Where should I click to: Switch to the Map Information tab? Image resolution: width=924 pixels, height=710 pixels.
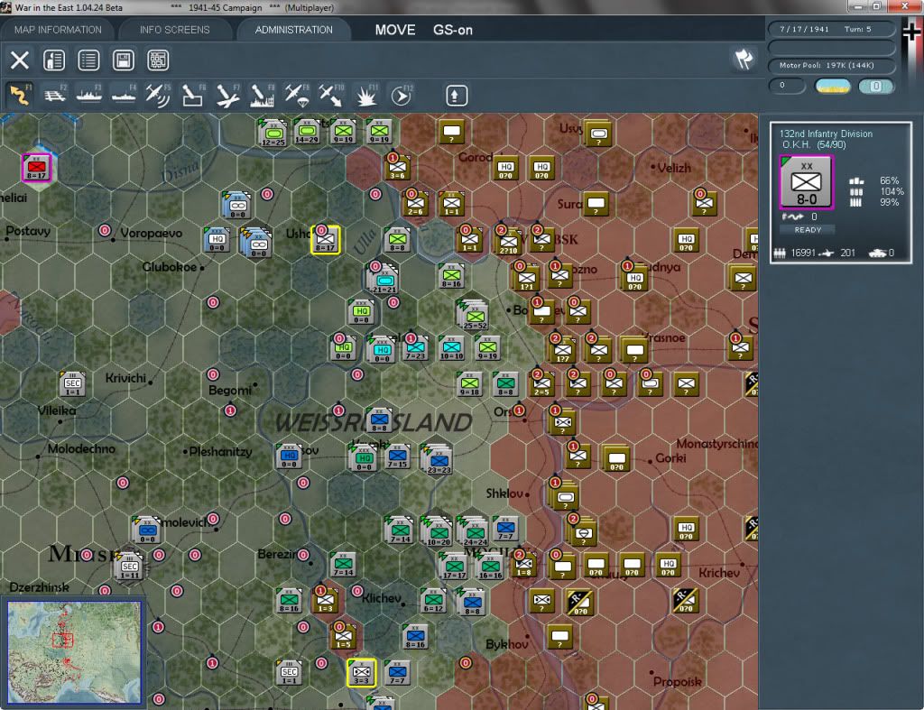(58, 30)
